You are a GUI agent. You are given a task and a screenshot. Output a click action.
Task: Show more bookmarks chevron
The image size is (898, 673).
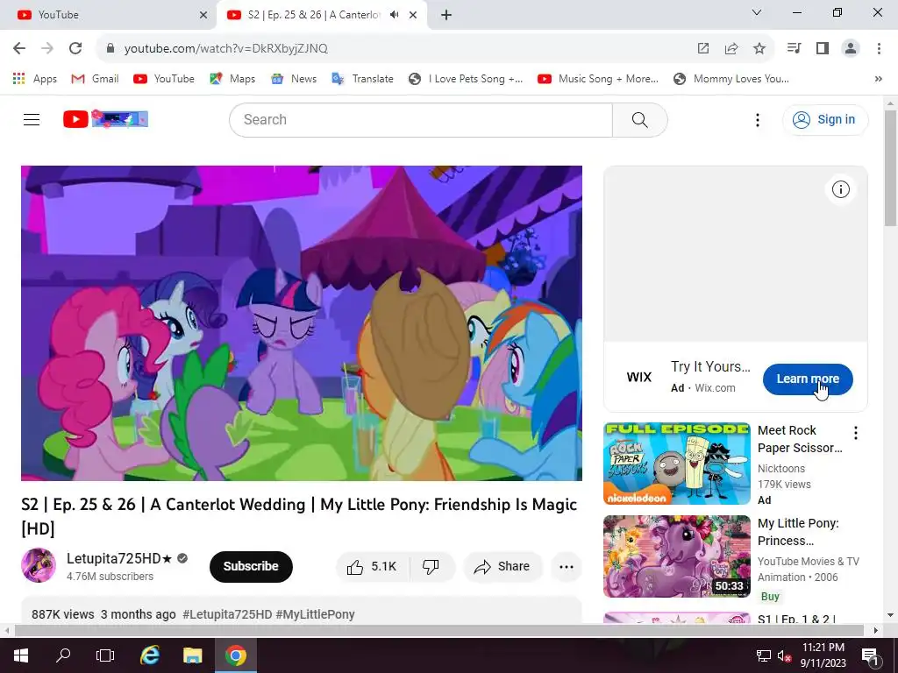click(x=879, y=79)
